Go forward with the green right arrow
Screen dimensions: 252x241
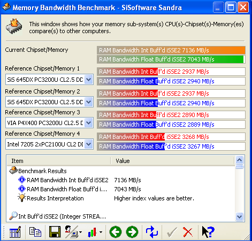click(x=132, y=232)
